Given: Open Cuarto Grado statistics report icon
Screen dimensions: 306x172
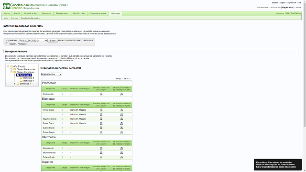Looking at the screenshot, I should click(121, 128).
